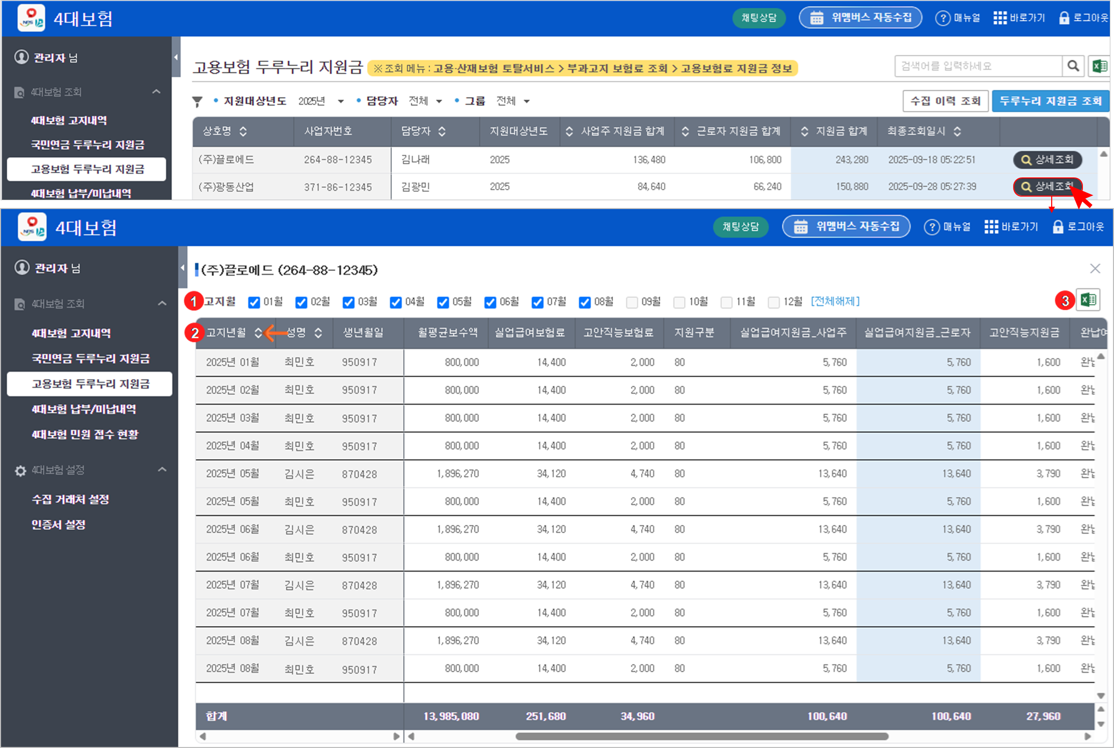Image resolution: width=1114 pixels, height=748 pixels.
Task: Open 인증서 설정 menu item
Action: (x=59, y=524)
